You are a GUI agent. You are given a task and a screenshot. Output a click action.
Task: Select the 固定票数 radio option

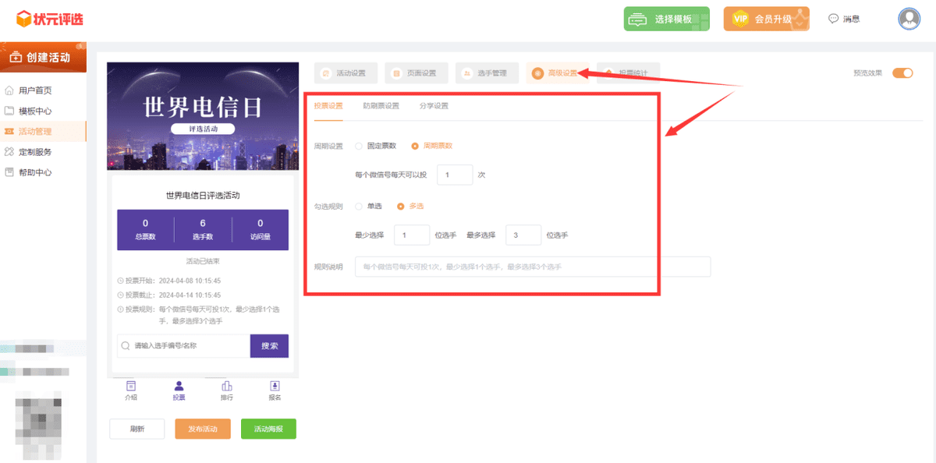click(358, 146)
